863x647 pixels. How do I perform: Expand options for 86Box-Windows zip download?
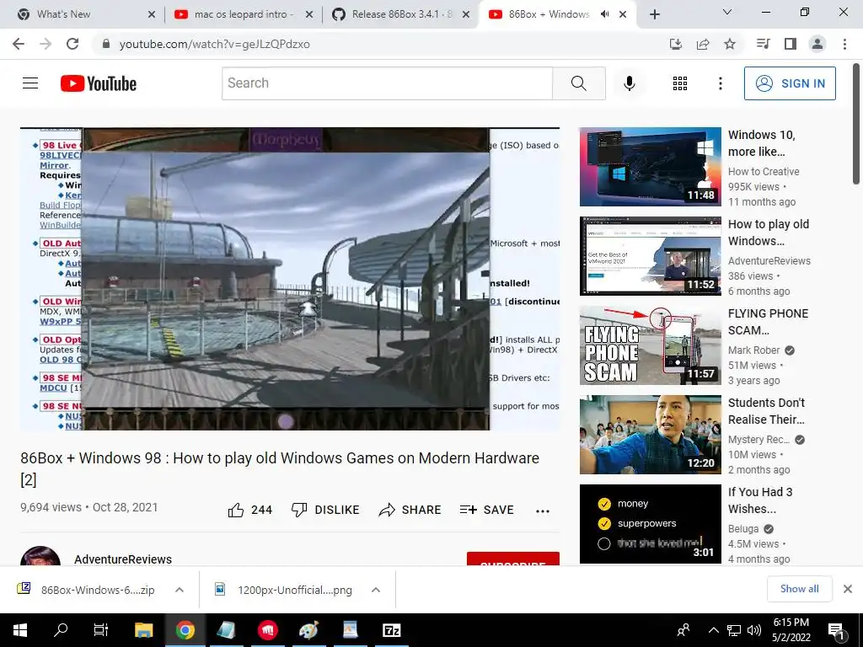click(180, 590)
